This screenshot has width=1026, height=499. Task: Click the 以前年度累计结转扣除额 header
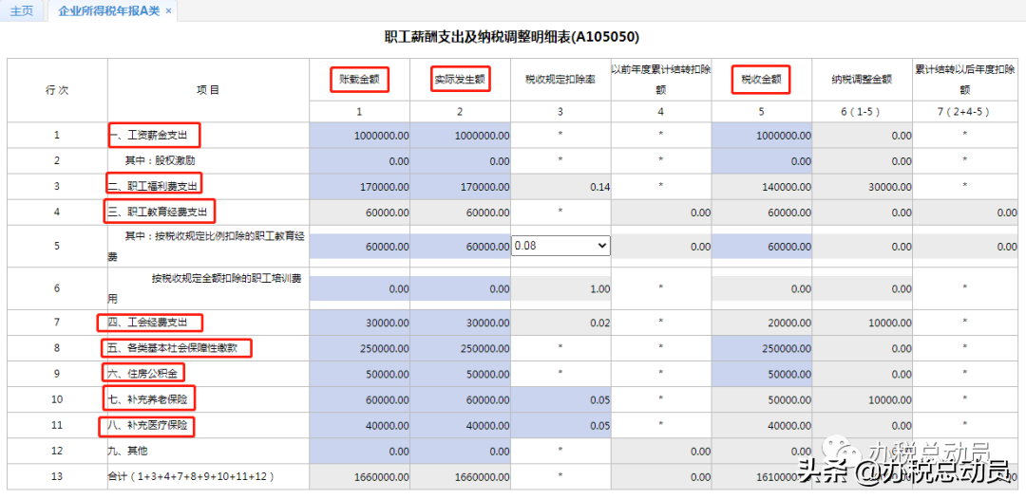[661, 80]
